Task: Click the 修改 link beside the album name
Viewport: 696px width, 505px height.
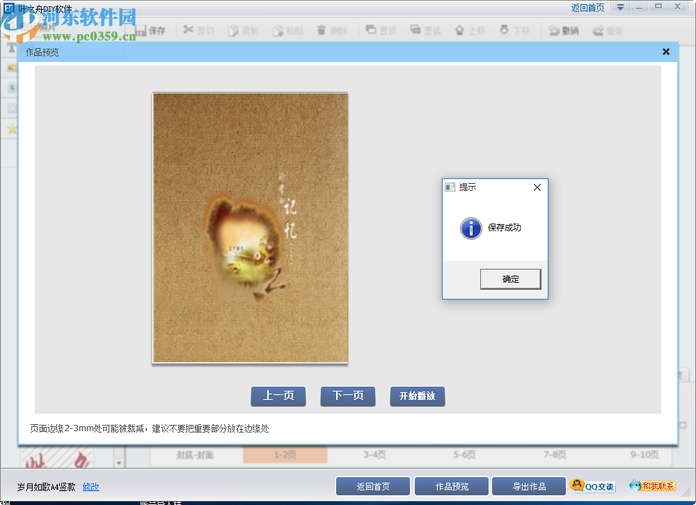Action: (91, 487)
